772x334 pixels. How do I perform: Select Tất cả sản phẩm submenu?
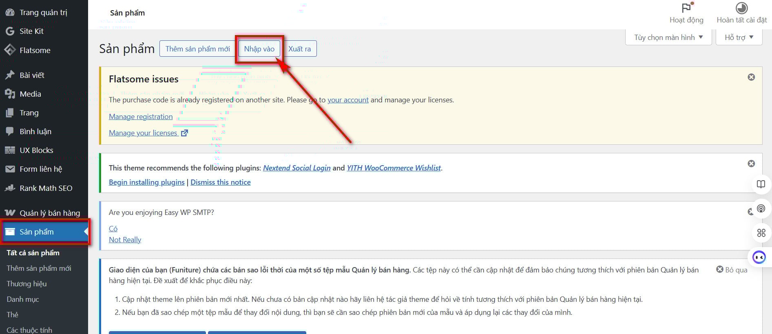point(33,253)
